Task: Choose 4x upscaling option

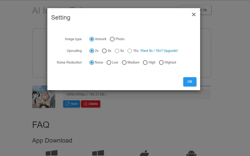Action: coord(104,51)
